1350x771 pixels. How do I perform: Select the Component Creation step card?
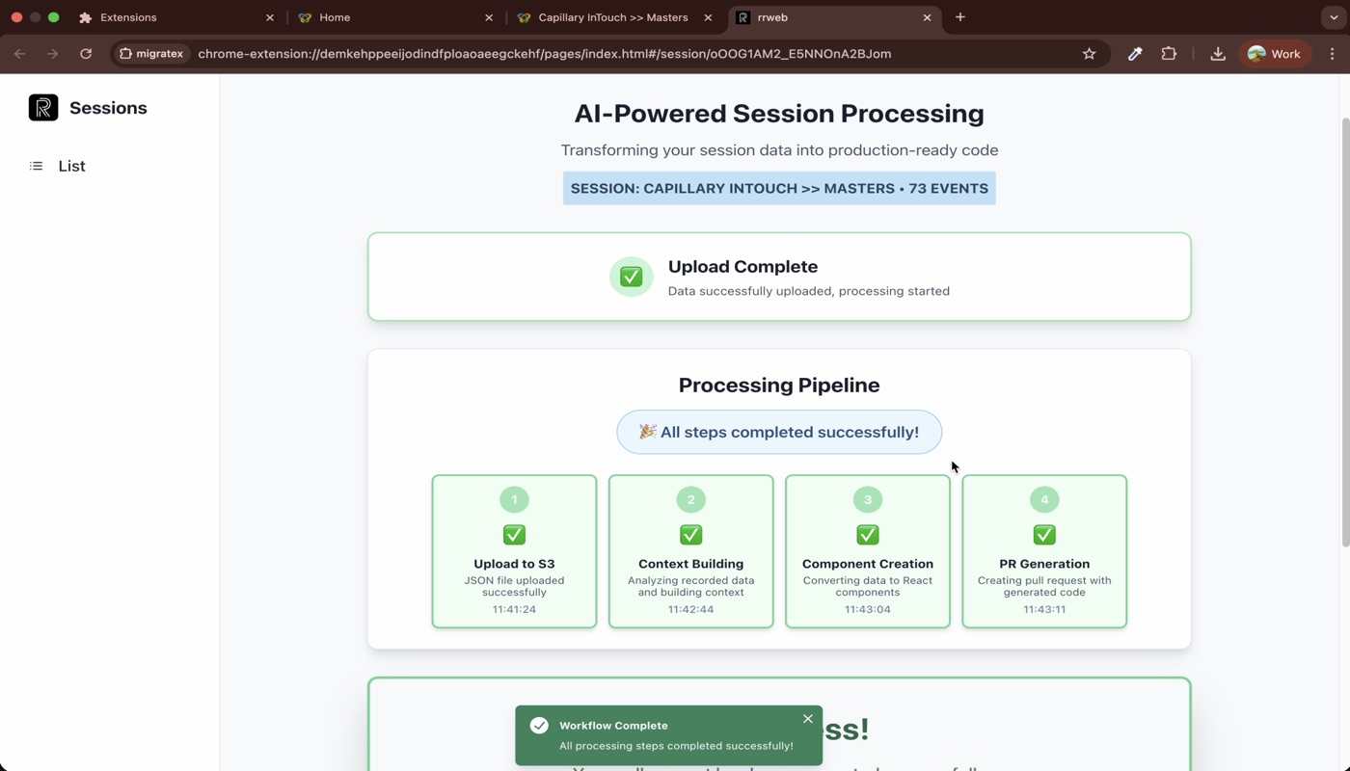coord(868,551)
